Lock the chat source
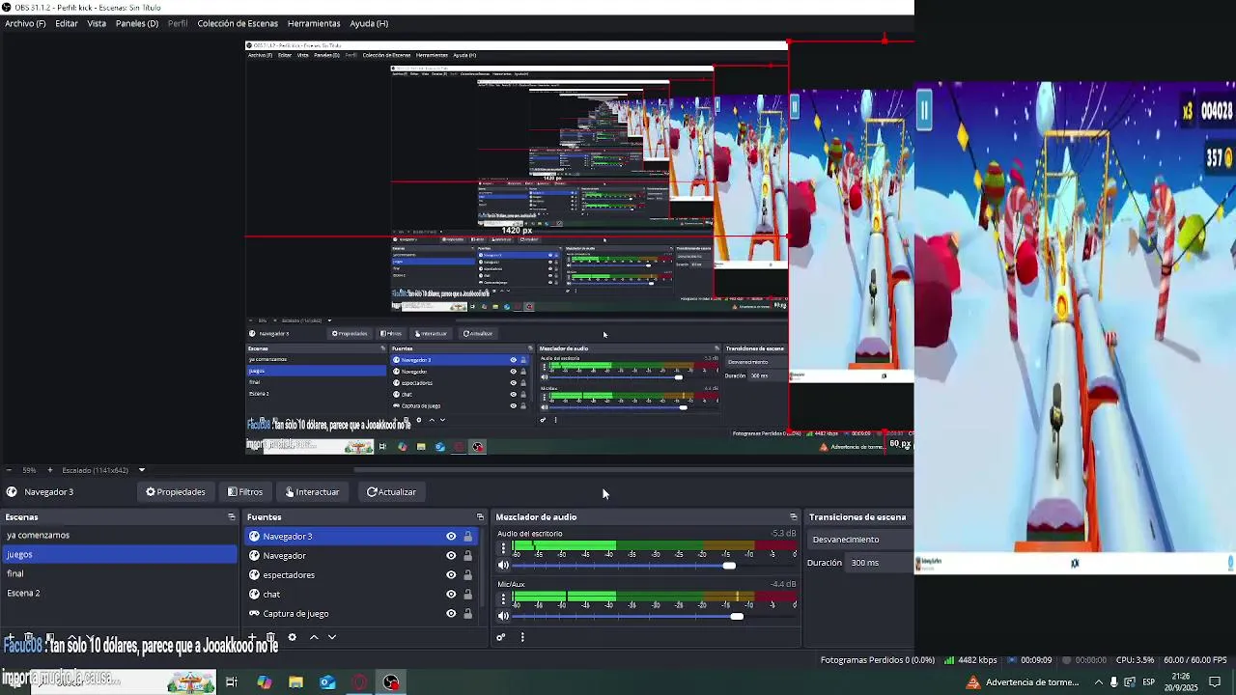The image size is (1236, 695). [468, 595]
